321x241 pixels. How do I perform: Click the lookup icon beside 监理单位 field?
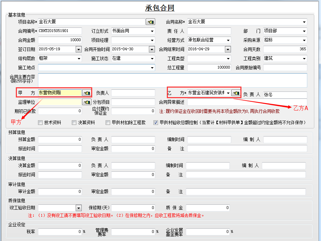coord(86,102)
